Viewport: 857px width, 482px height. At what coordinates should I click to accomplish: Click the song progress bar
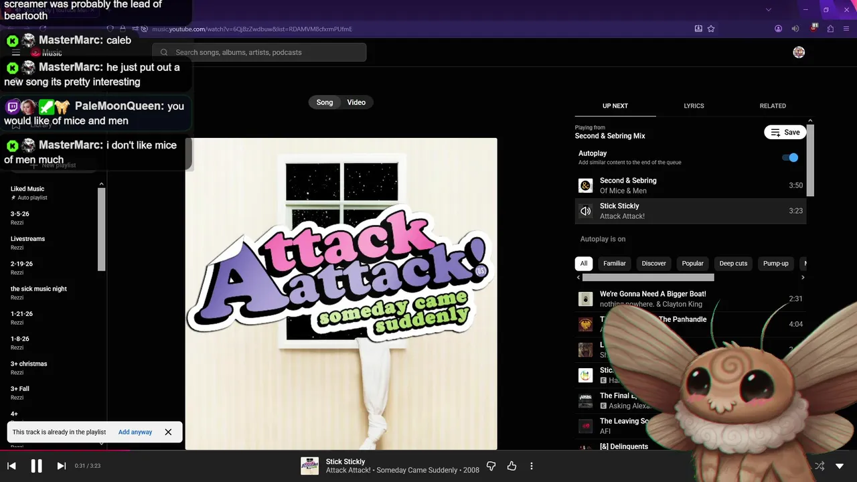point(428,451)
